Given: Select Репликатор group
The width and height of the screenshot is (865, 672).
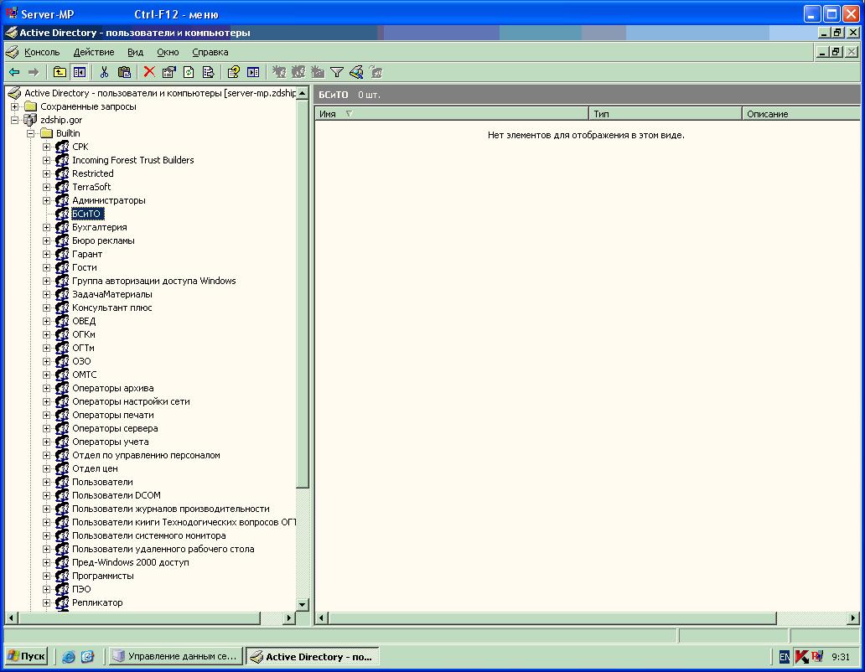Looking at the screenshot, I should [x=97, y=602].
